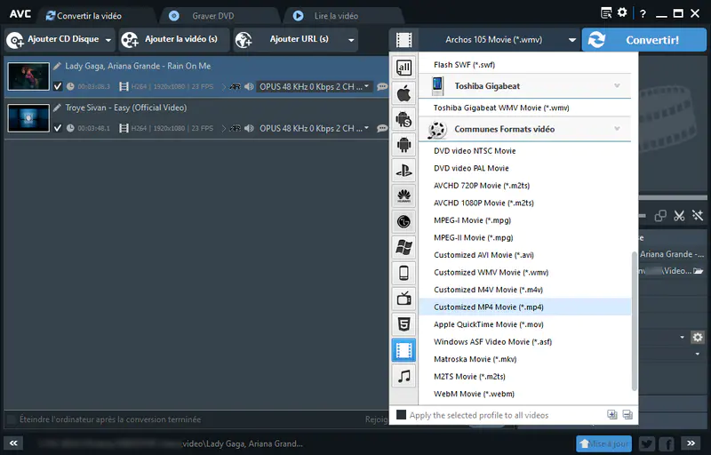The height and width of the screenshot is (455, 711).
Task: Uncheck the Lady Gaga Rain On Me video
Action: [x=58, y=86]
